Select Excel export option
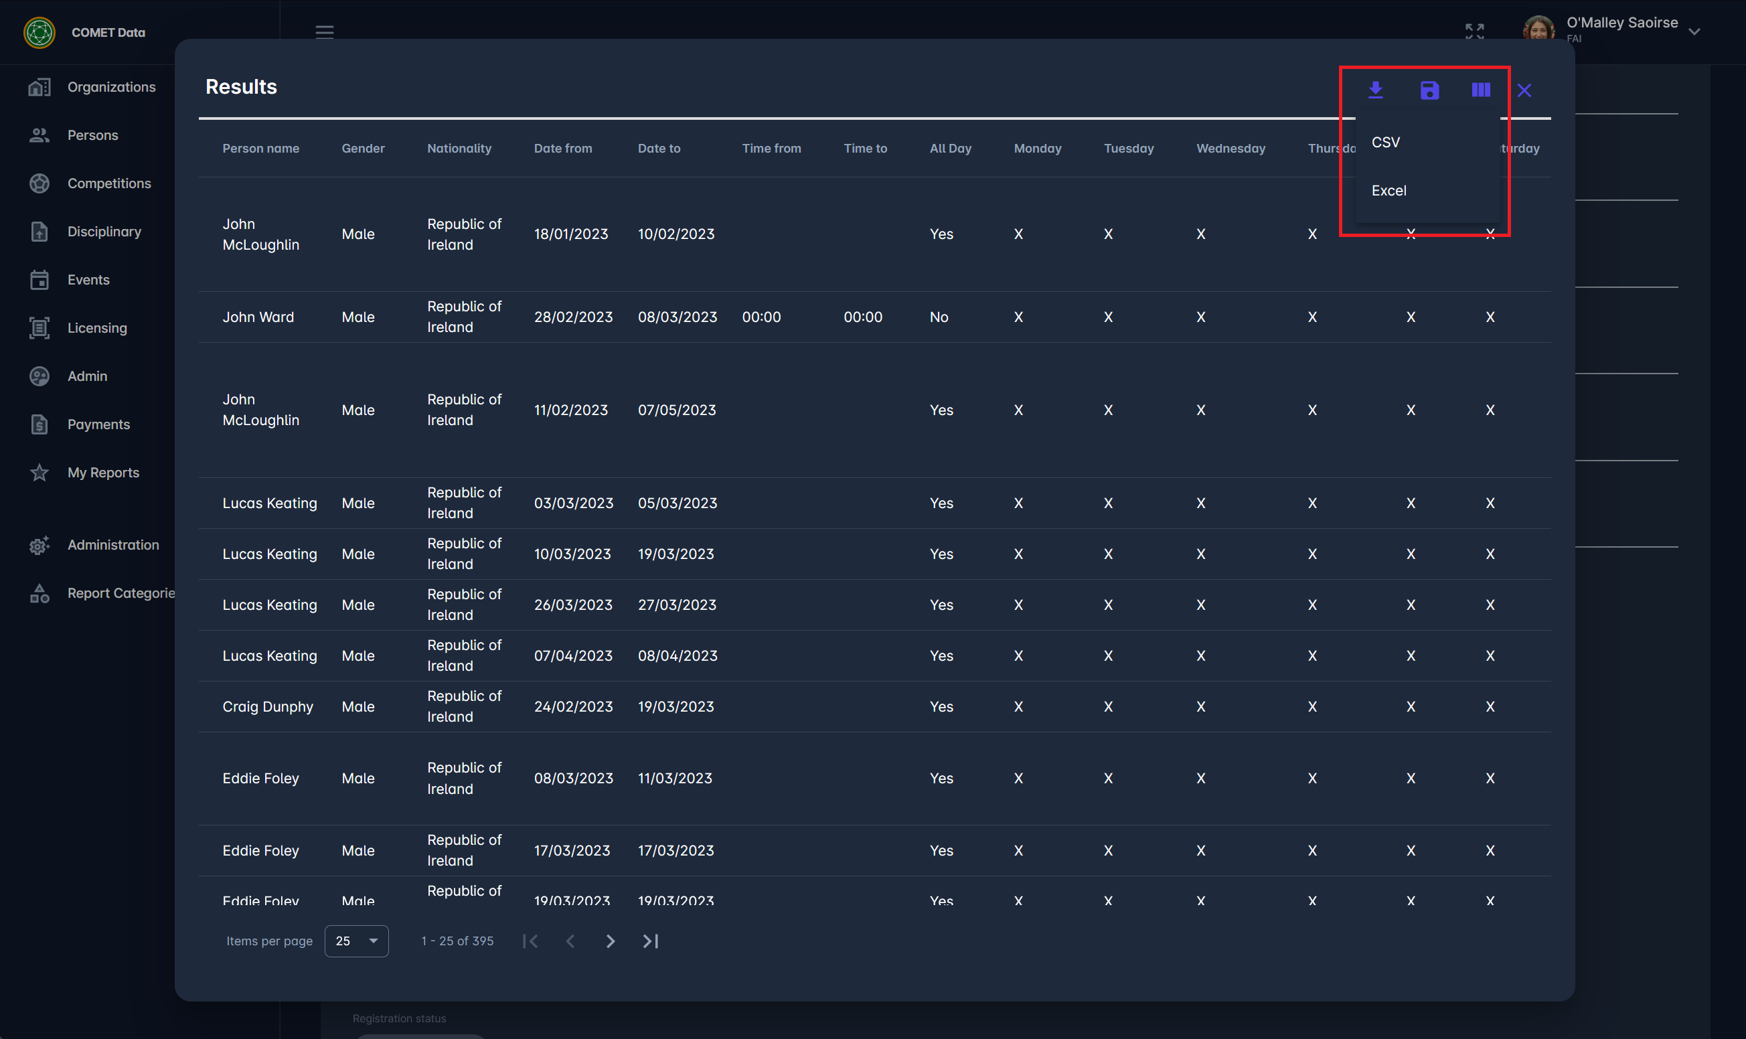1746x1039 pixels. pyautogui.click(x=1388, y=190)
